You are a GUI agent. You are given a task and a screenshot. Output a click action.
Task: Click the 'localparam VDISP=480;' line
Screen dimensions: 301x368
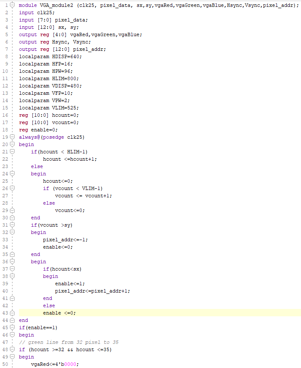[x=50, y=86]
